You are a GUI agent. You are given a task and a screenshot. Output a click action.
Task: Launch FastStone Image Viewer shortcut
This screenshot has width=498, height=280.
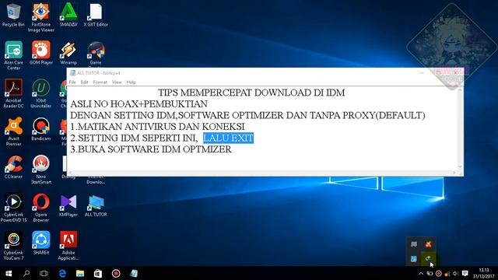tap(41, 17)
